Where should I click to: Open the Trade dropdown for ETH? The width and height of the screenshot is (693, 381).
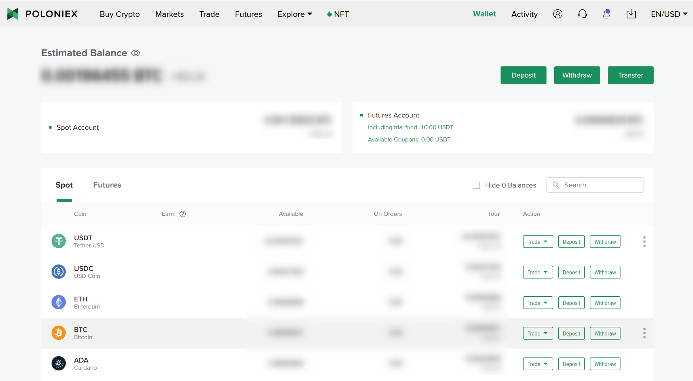coord(538,303)
